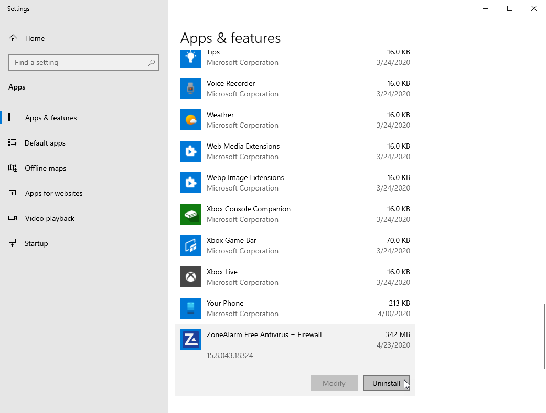Select Xbox Console Companion name
This screenshot has width=546, height=413.
[x=248, y=209]
